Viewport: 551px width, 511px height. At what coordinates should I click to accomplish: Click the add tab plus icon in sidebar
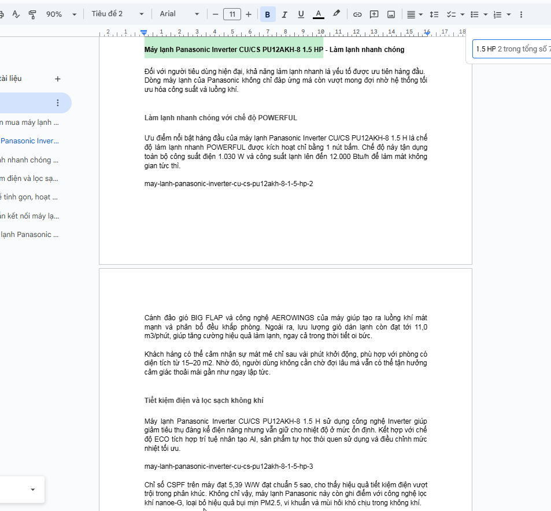[x=58, y=79]
